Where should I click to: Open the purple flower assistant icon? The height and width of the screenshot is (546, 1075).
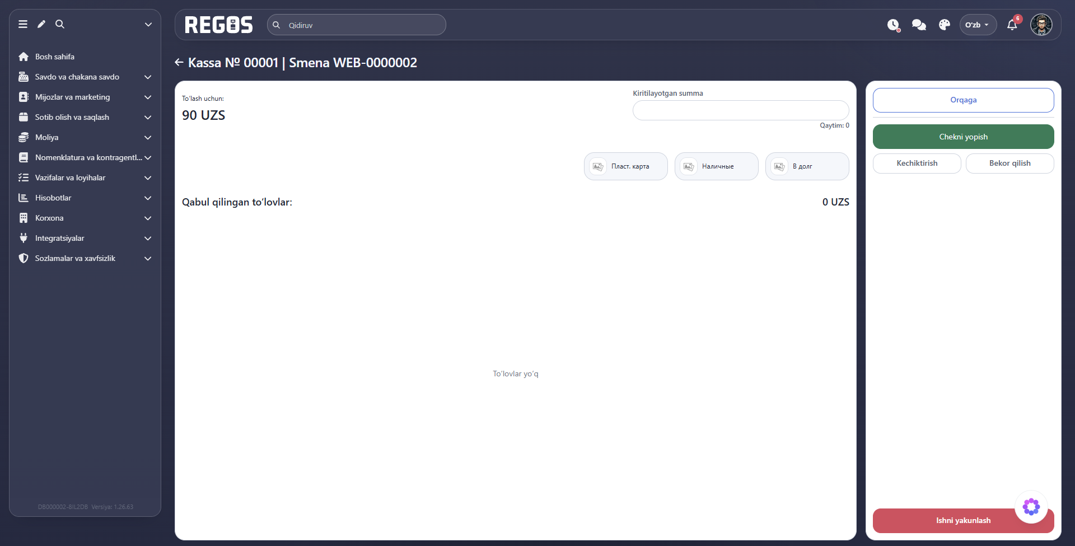pyautogui.click(x=1031, y=507)
